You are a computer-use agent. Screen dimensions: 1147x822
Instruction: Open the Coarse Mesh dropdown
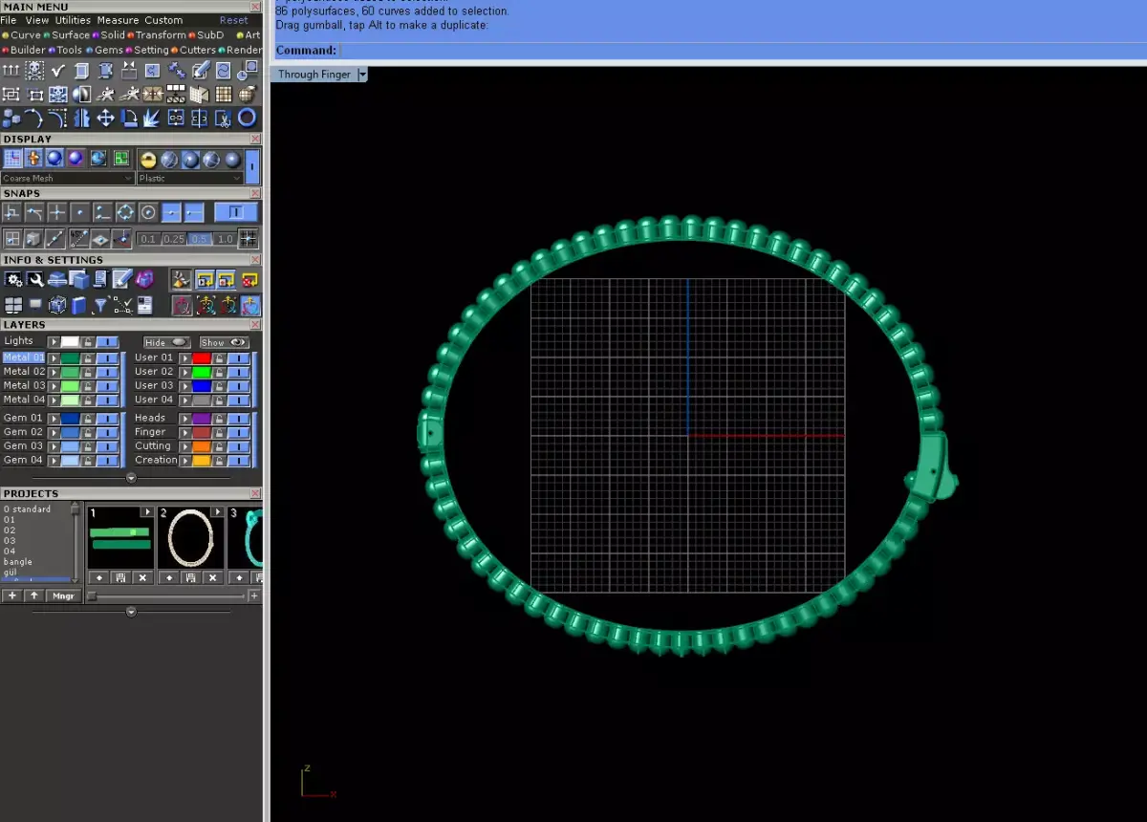(68, 178)
